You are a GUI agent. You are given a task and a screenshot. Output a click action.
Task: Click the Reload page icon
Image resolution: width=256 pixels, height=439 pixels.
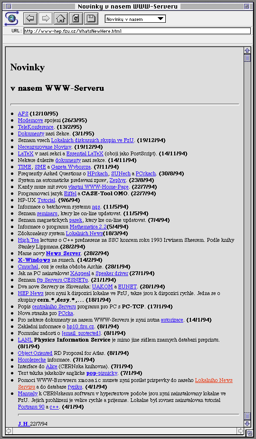tap(76, 19)
